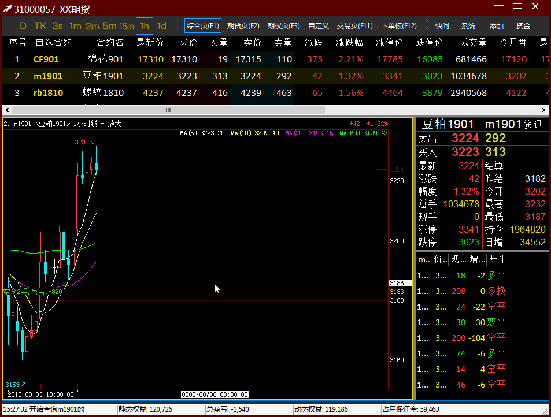551x417 pixels.
Task: Select the TK tick chart button
Action: (40, 26)
